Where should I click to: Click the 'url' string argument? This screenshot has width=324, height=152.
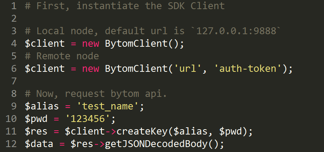click(188, 69)
